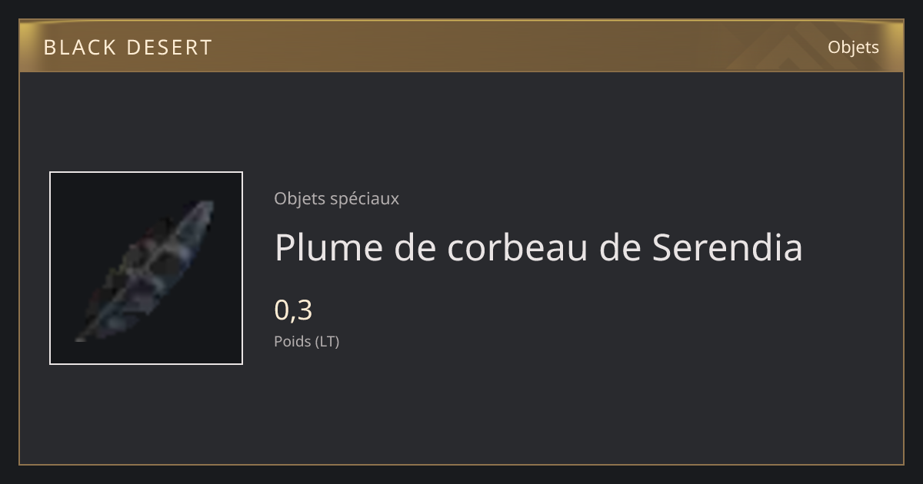Click the (LT) unit next to Poids
The width and height of the screenshot is (923, 484).
coord(327,341)
